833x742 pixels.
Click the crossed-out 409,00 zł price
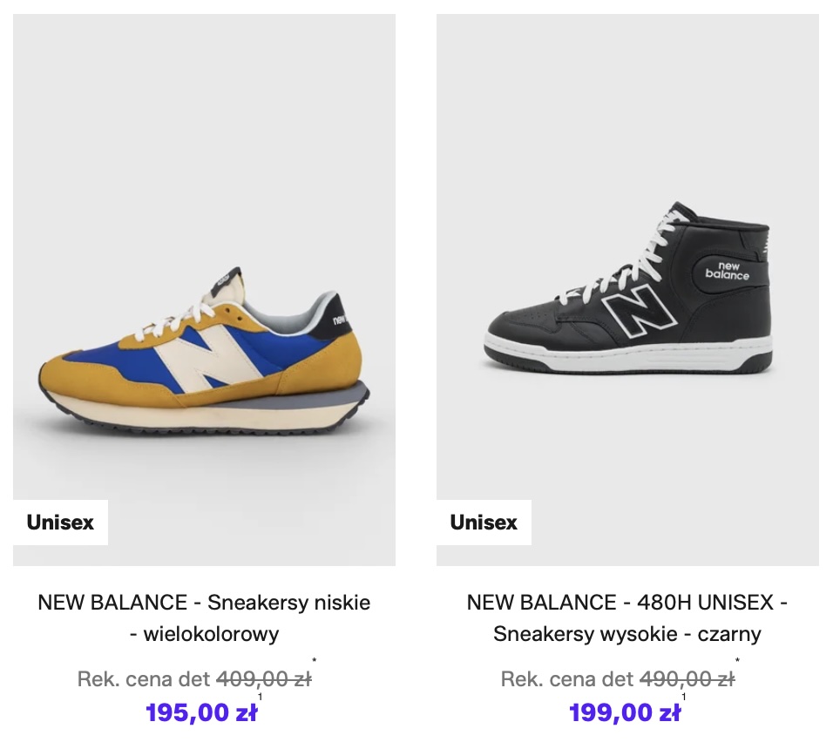point(263,678)
